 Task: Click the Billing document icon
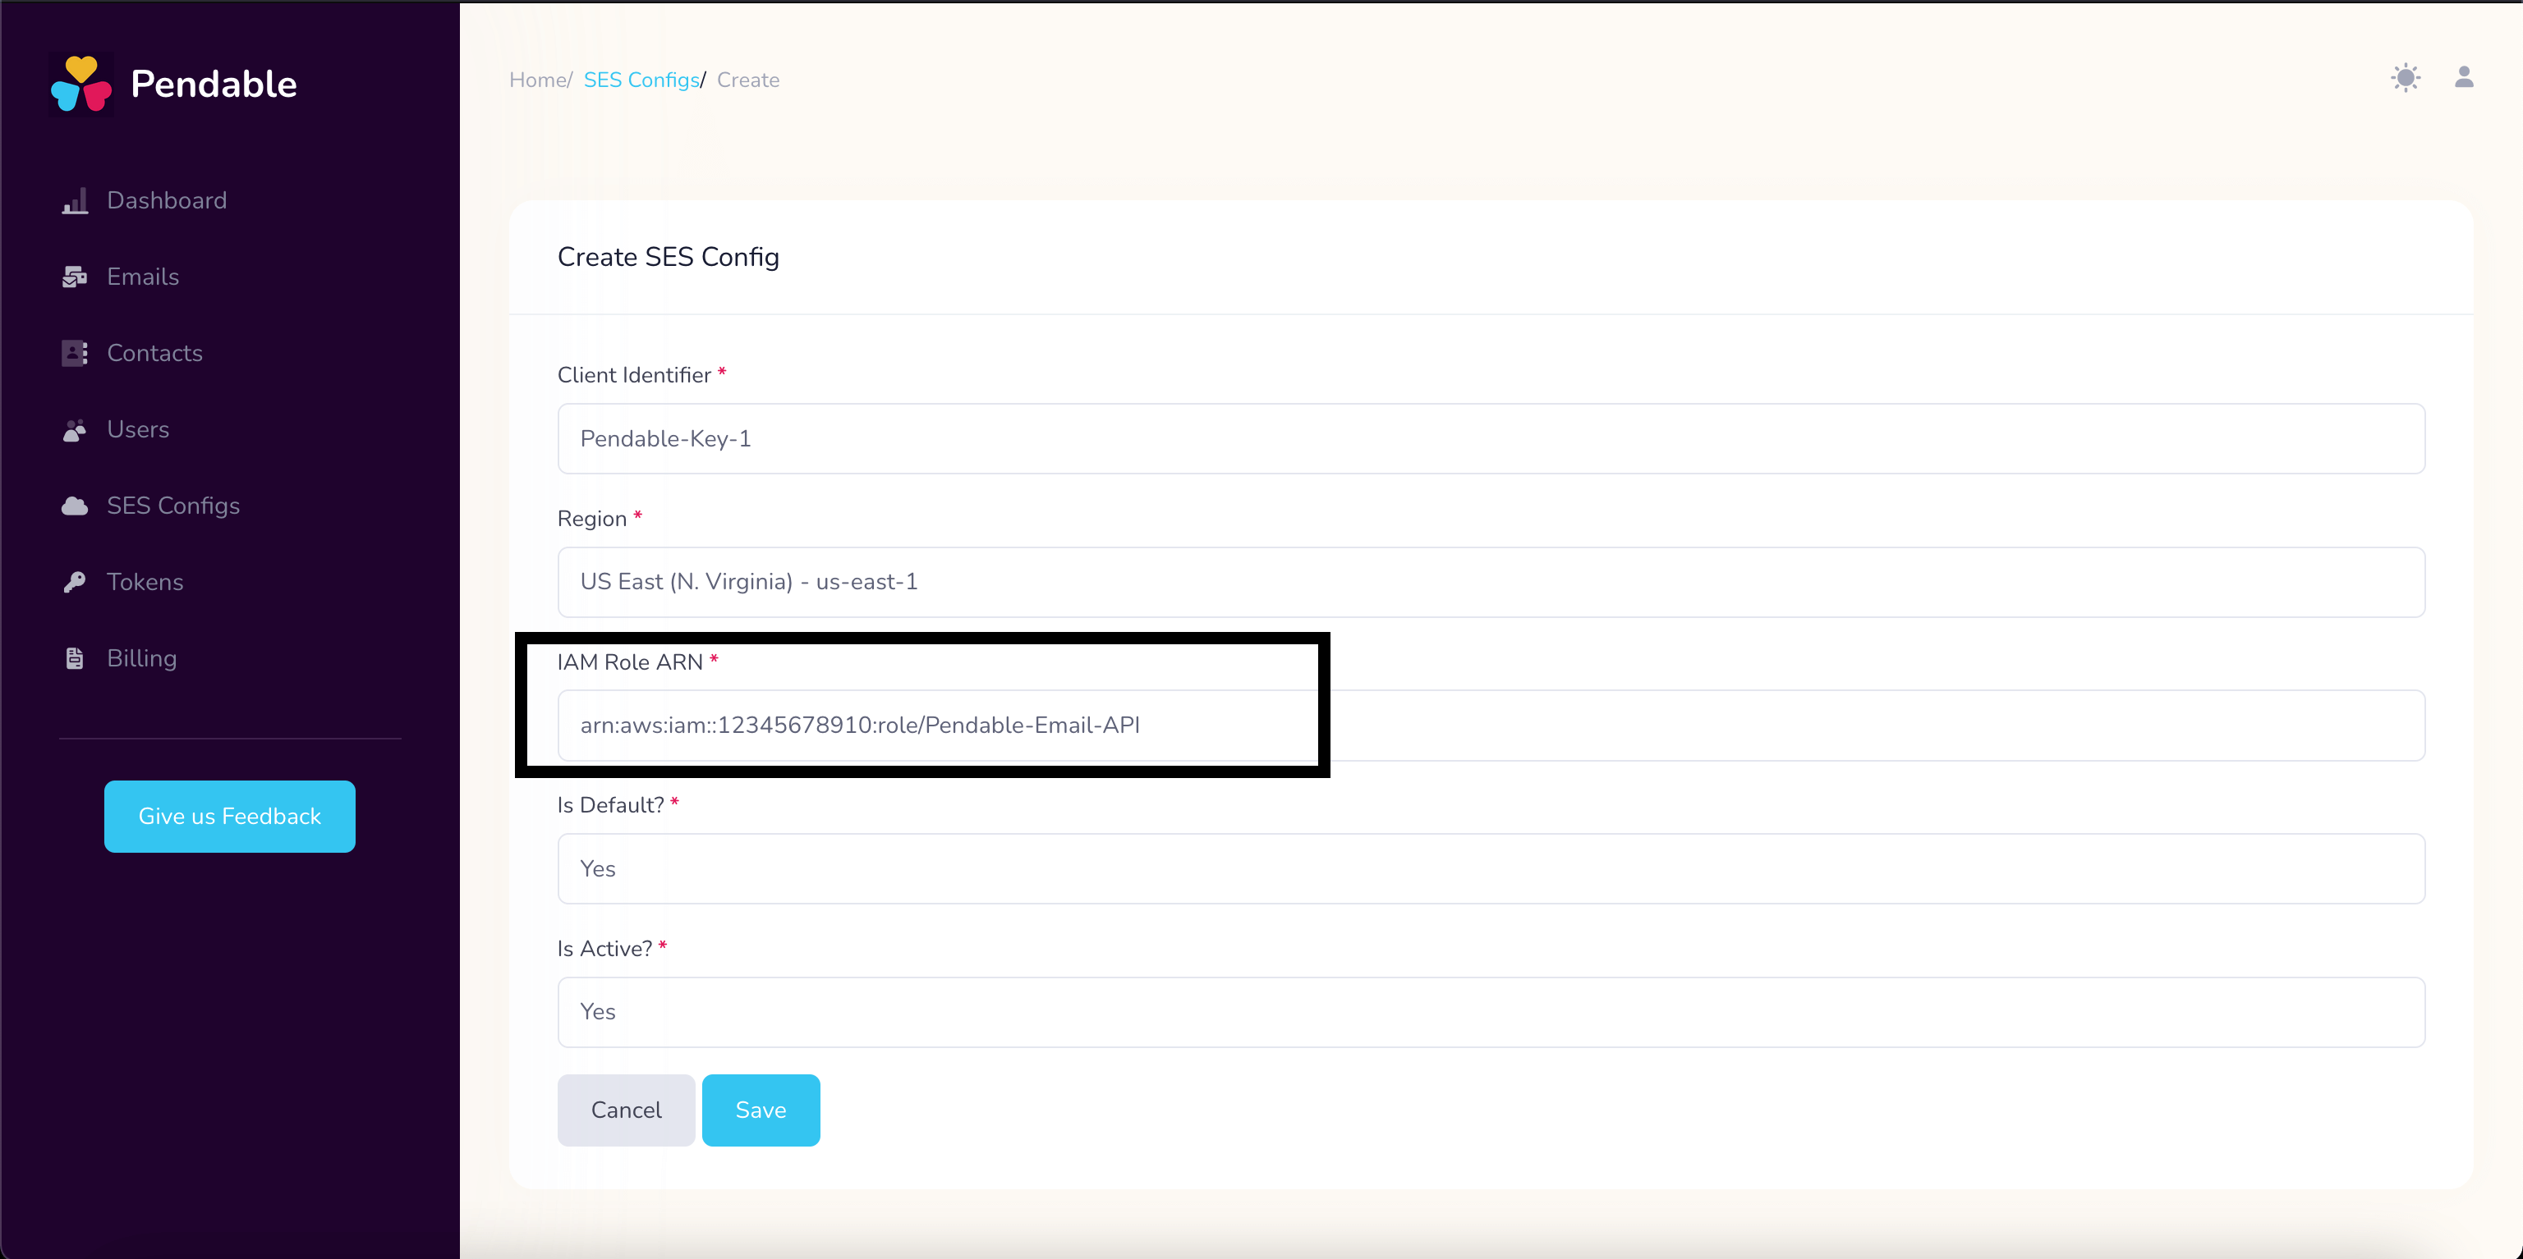74,659
